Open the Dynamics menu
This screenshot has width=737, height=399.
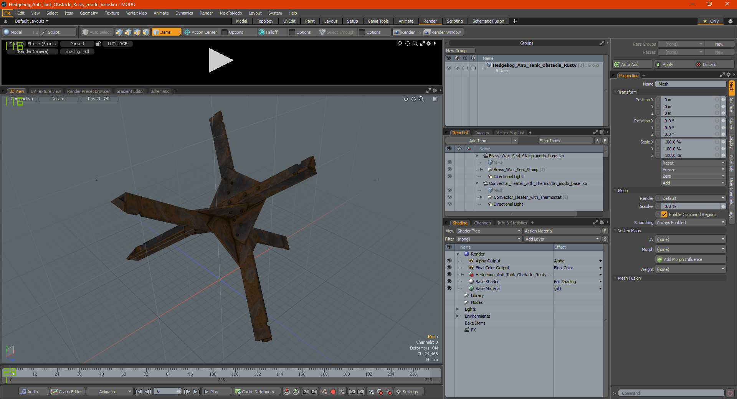(x=184, y=13)
